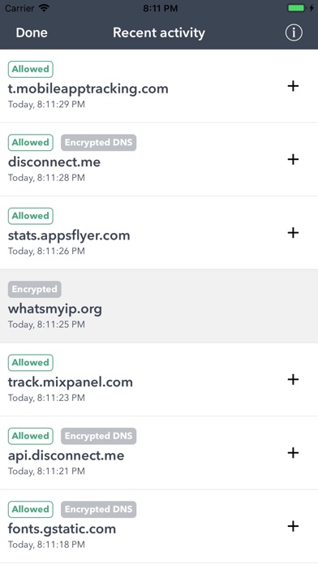This screenshot has height=565, width=318.
Task: Tap the Wi-Fi icon in status bar
Action: [x=44, y=8]
